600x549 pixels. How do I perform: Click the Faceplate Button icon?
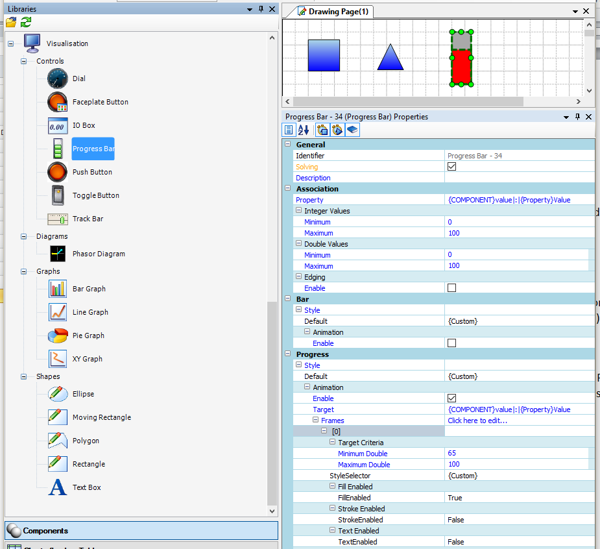click(58, 102)
